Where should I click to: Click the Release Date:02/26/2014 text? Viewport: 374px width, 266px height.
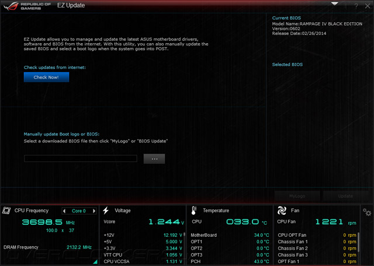pyautogui.click(x=299, y=34)
